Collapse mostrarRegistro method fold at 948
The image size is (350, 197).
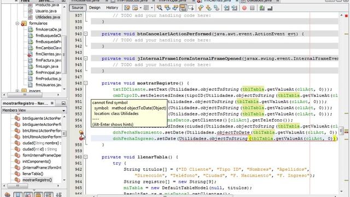point(85,83)
